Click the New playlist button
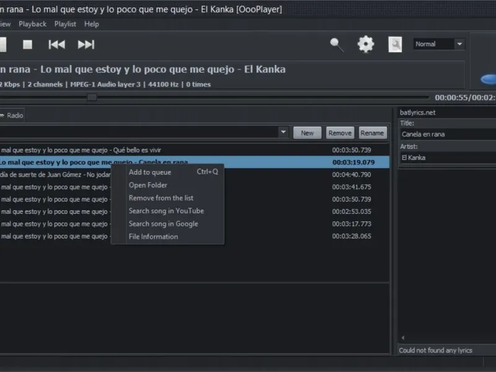 click(307, 133)
